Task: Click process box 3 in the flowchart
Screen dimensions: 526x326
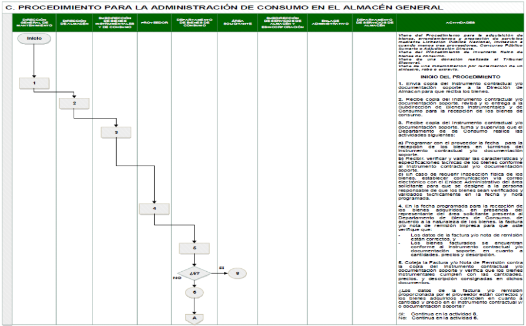Action: (x=115, y=132)
